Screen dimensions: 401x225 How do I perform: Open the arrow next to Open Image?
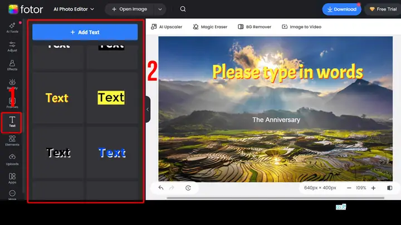point(160,9)
